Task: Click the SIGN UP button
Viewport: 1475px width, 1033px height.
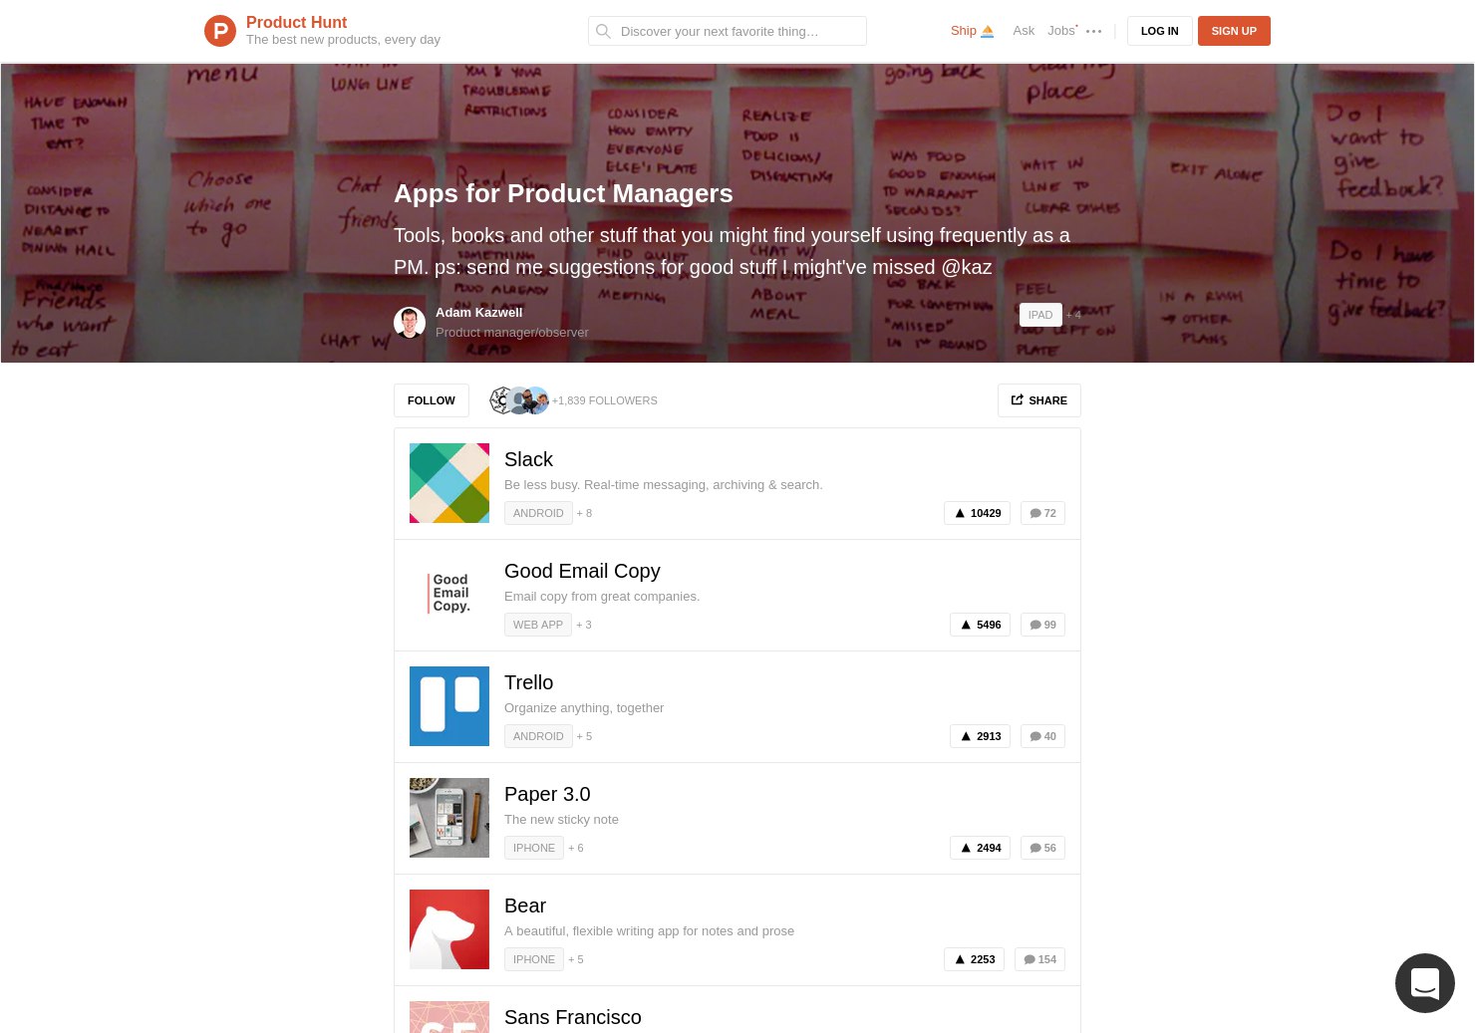Action: (x=1234, y=31)
